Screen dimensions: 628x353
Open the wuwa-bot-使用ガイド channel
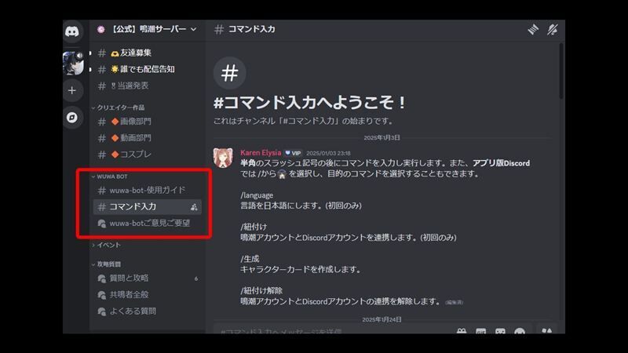coord(147,190)
